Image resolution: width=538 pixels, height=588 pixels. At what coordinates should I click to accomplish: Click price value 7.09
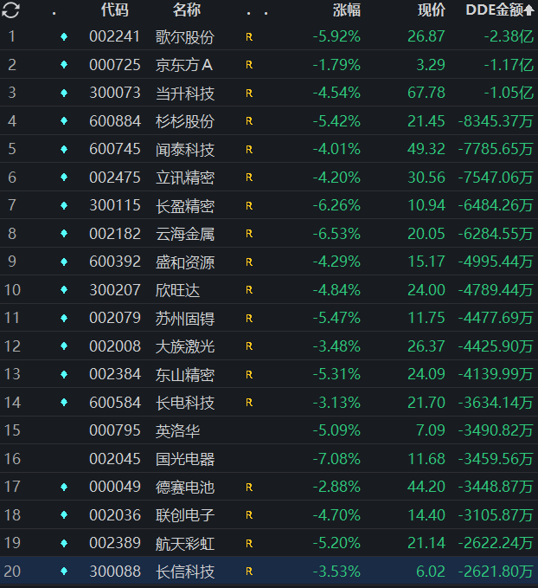tap(431, 430)
